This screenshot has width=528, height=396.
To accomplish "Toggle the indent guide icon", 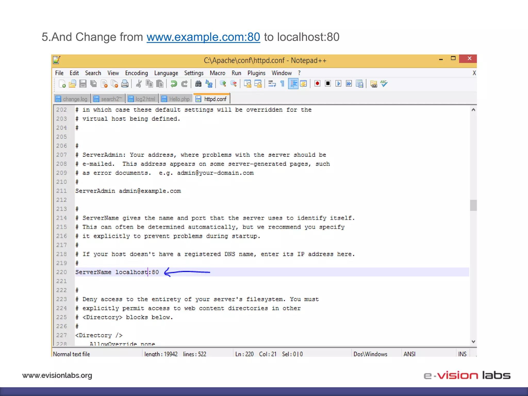I will pyautogui.click(x=293, y=84).
